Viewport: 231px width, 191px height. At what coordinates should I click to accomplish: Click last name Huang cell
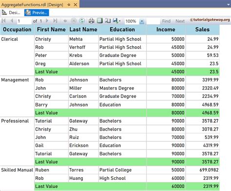click(83, 178)
